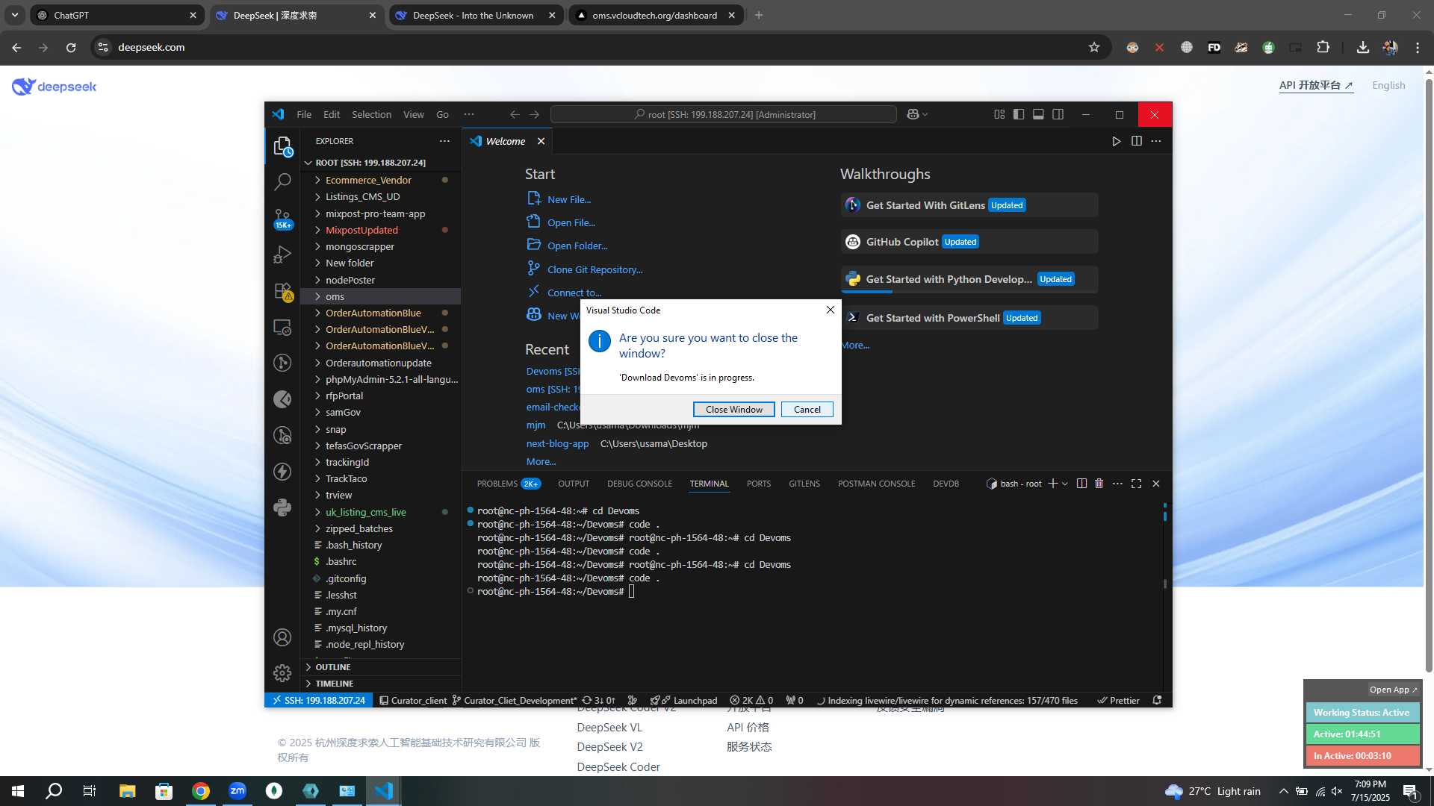Open Run and Debug view

(x=282, y=254)
